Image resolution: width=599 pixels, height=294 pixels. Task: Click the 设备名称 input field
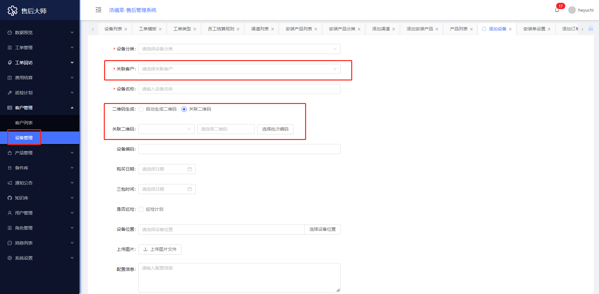[239, 89]
